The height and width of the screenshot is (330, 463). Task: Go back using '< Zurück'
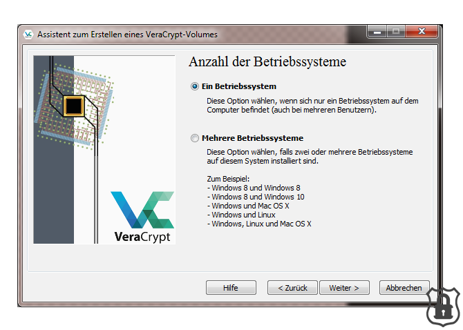[292, 287]
